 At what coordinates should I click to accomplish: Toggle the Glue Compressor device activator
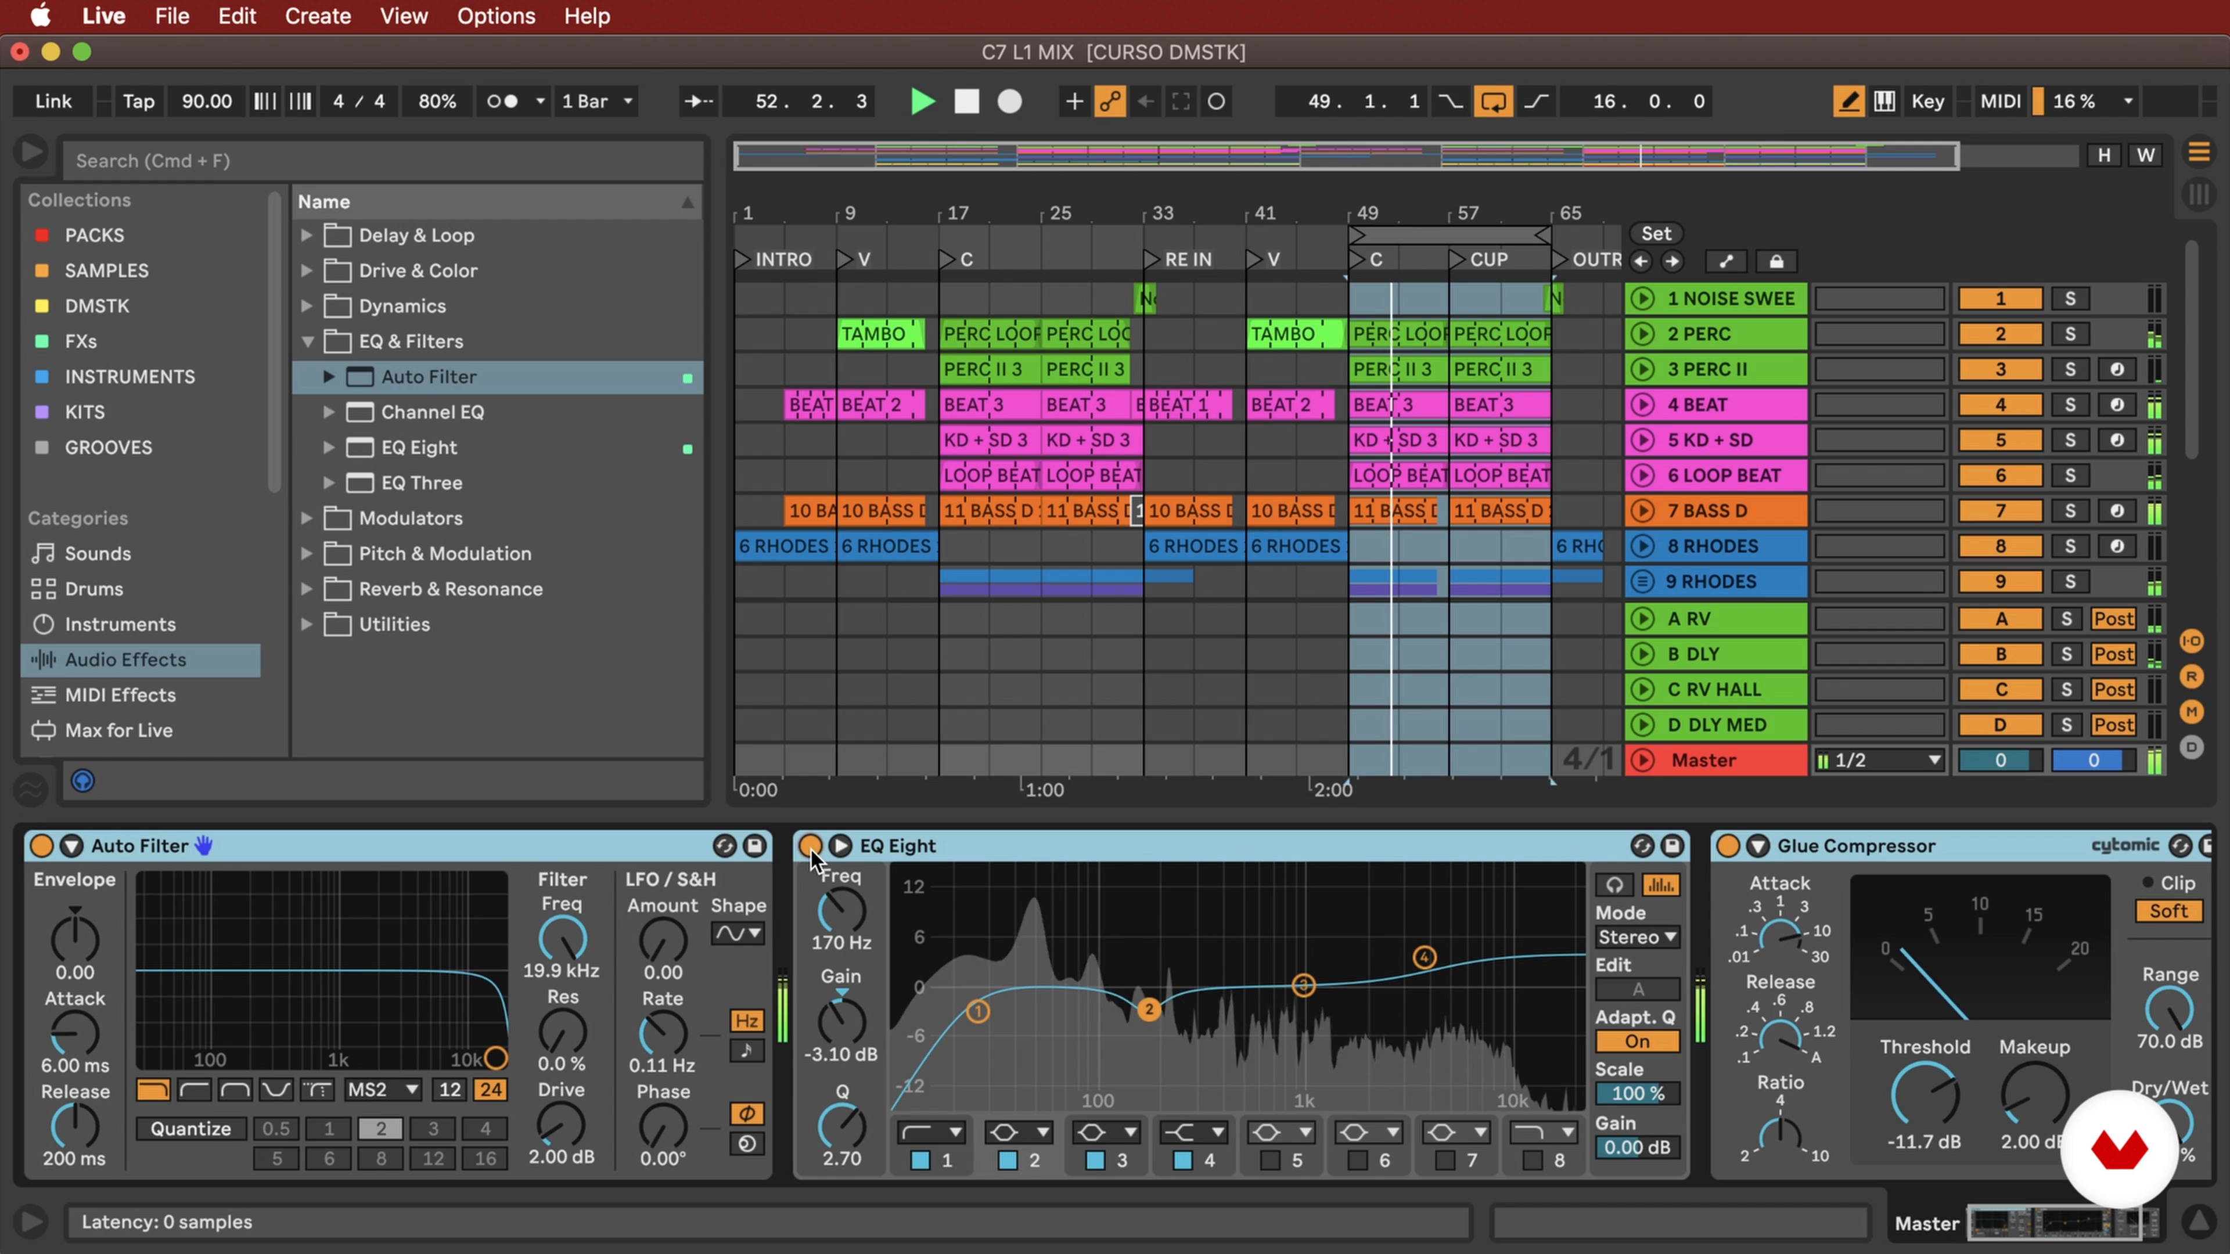tap(1727, 845)
